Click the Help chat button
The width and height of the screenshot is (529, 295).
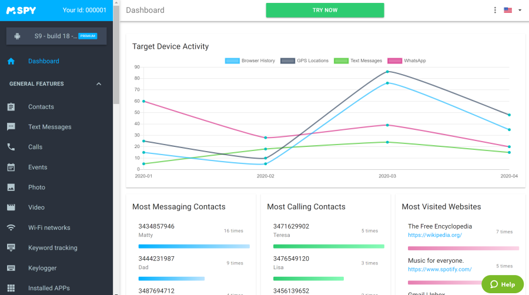[503, 284]
